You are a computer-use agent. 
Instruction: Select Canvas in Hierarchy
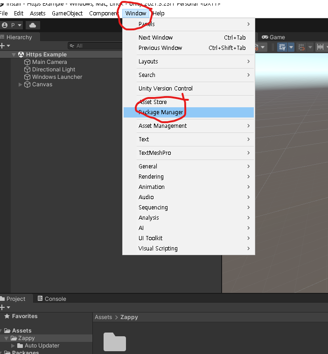coord(42,84)
